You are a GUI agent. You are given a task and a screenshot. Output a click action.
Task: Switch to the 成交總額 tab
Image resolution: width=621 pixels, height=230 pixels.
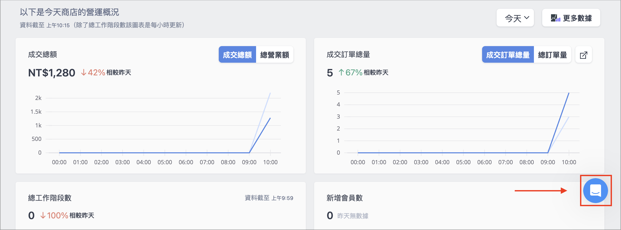237,55
